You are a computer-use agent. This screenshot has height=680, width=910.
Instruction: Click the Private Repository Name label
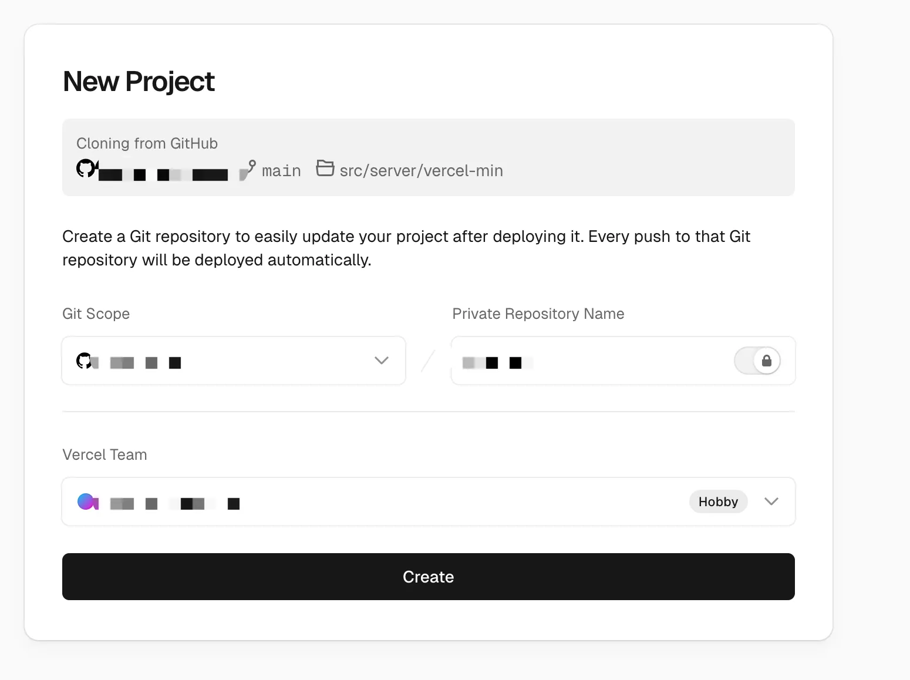[538, 314]
